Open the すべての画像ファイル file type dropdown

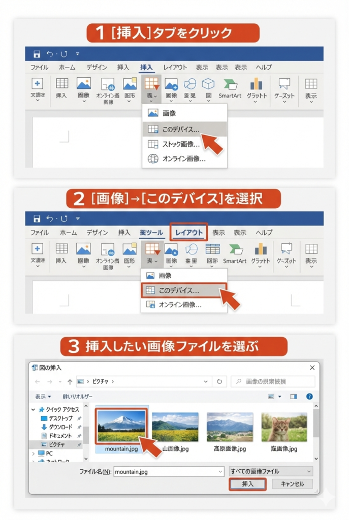point(271,471)
